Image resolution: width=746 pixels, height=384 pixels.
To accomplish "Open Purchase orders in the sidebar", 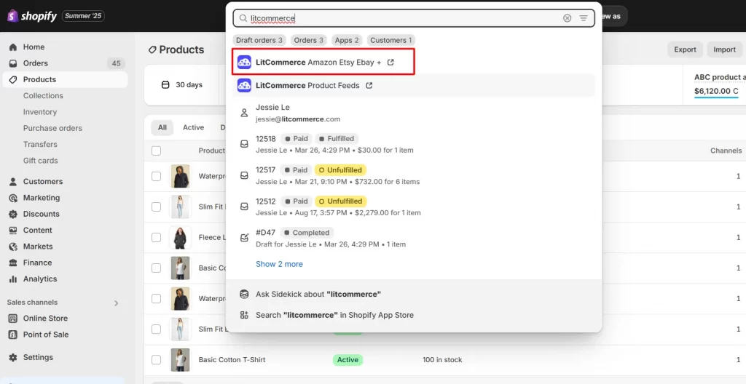I will pos(52,128).
